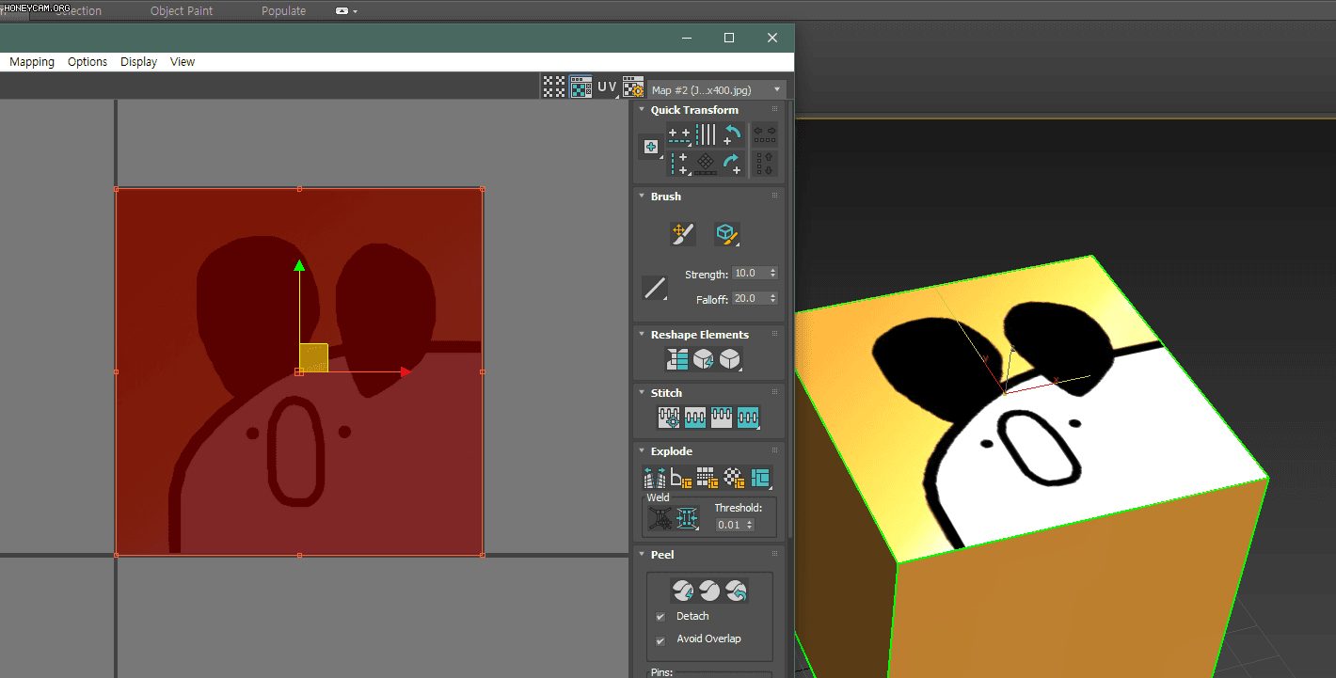Click the vertical bars align icon

706,135
